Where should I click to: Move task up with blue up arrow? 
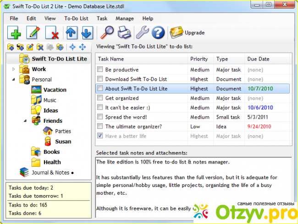click(72, 33)
